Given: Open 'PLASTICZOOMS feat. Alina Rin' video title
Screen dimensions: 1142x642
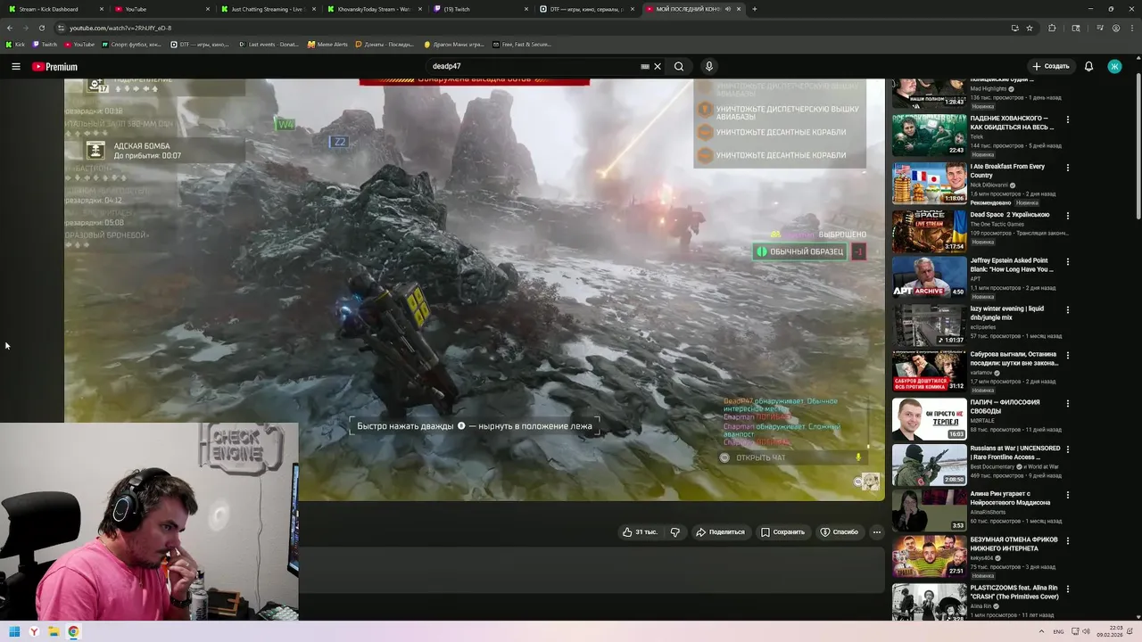Looking at the screenshot, I should pyautogui.click(x=1014, y=592).
